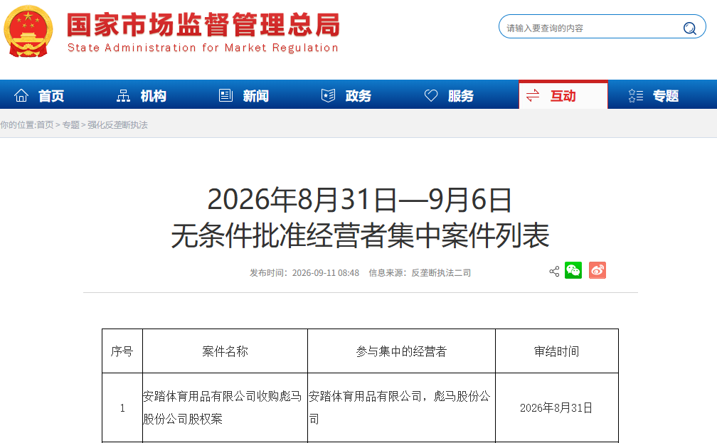This screenshot has height=443, width=717.
Task: Click the 案件名称 column header
Action: pyautogui.click(x=225, y=351)
